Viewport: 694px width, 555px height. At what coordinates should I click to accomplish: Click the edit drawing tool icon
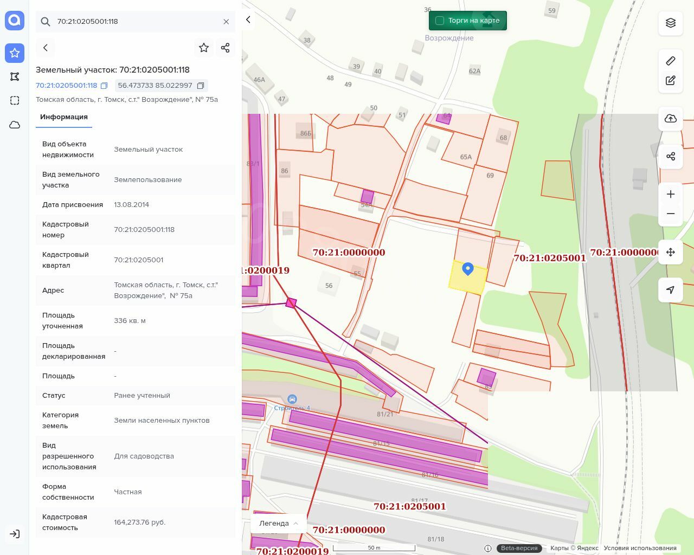coord(671,81)
